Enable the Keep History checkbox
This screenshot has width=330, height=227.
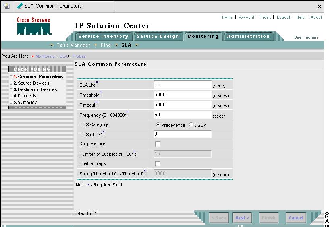(x=158, y=144)
